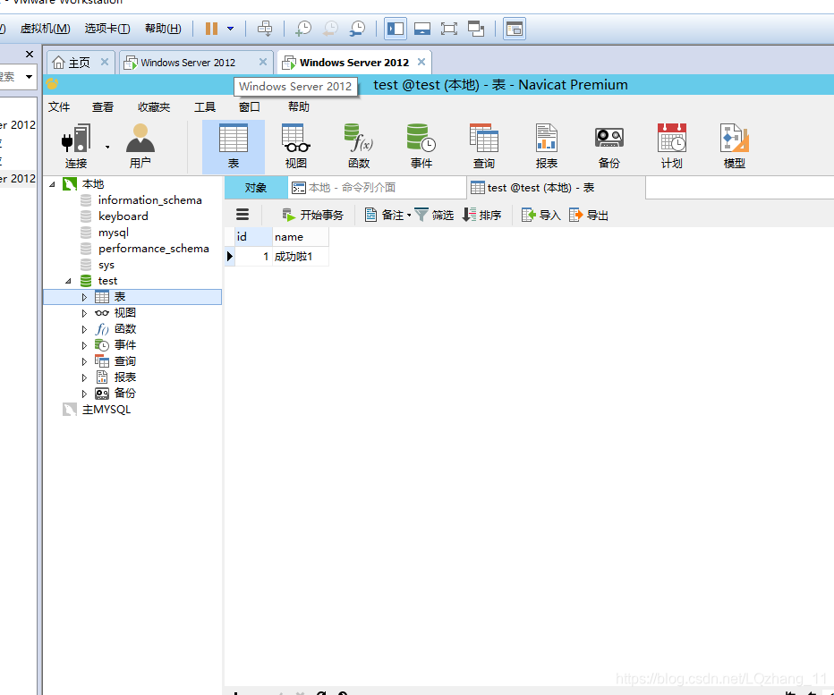834x695 pixels.
Task: Select the Query (查询) toolbar icon
Action: 484,146
